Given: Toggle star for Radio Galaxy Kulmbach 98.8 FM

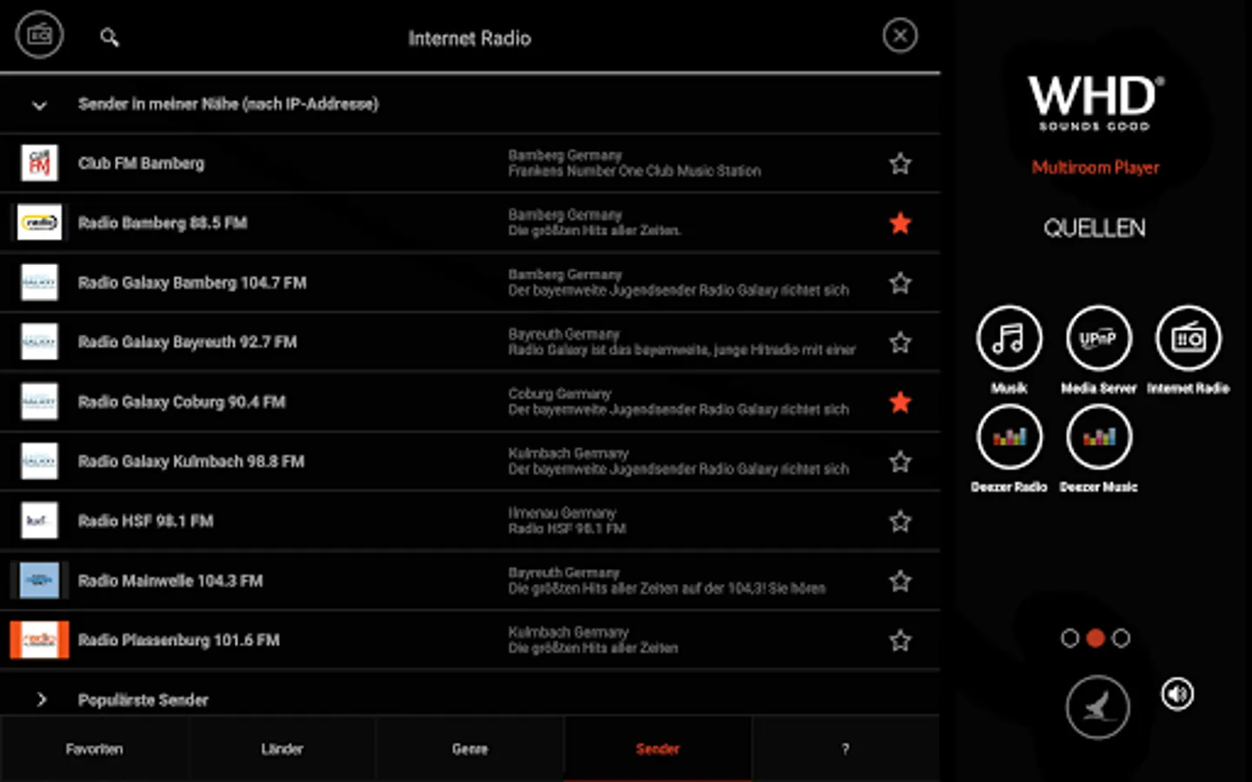Looking at the screenshot, I should (x=900, y=461).
